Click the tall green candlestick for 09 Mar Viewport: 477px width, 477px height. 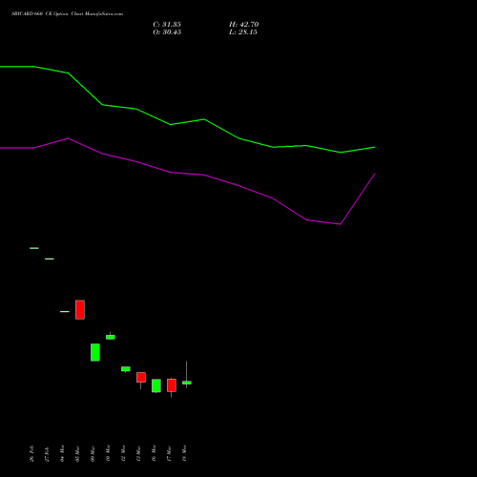(95, 352)
